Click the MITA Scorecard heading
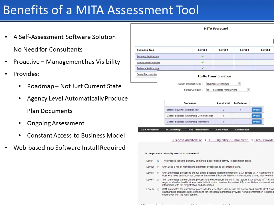 (x=216, y=28)
